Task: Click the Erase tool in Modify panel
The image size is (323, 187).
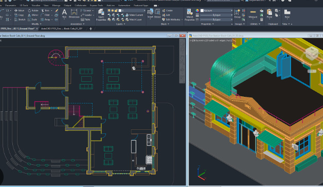Action: (57, 10)
